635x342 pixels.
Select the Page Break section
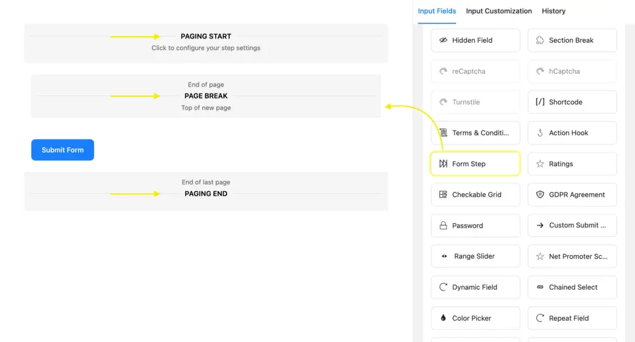click(206, 96)
